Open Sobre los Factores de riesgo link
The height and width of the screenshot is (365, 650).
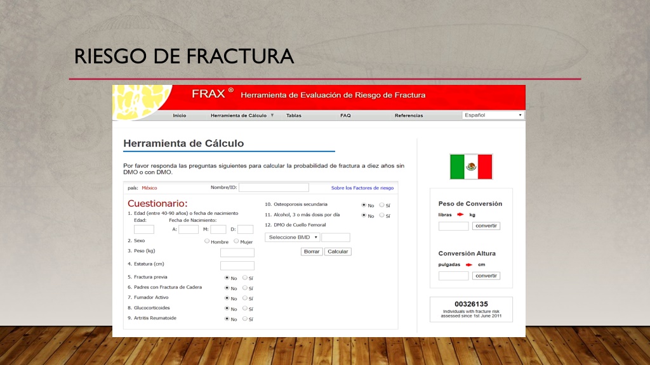[362, 188]
